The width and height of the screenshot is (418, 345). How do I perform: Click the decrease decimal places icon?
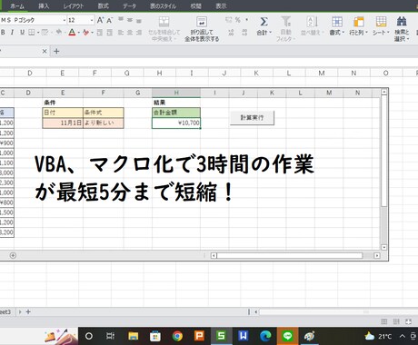[x=244, y=33]
